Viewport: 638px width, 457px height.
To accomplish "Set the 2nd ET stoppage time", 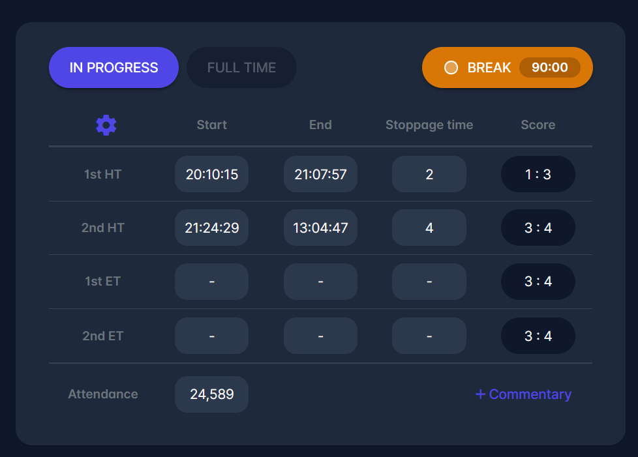I will pyautogui.click(x=429, y=336).
